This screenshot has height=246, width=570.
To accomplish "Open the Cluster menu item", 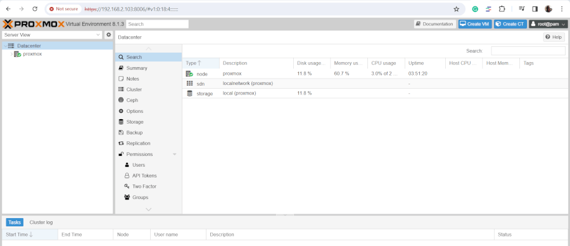I will 148,89.
